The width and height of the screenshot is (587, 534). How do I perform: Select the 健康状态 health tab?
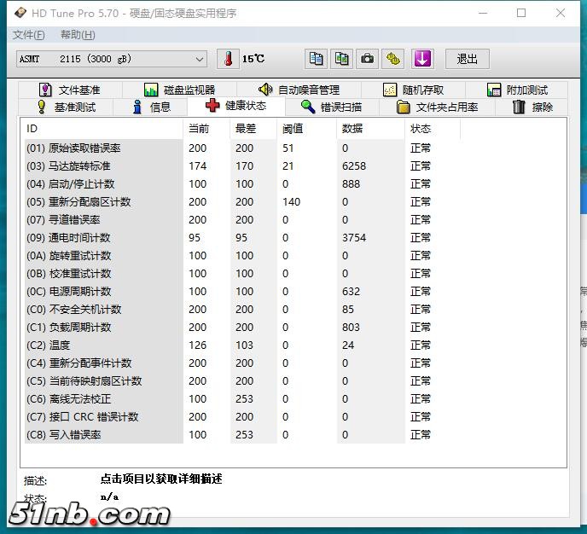236,106
